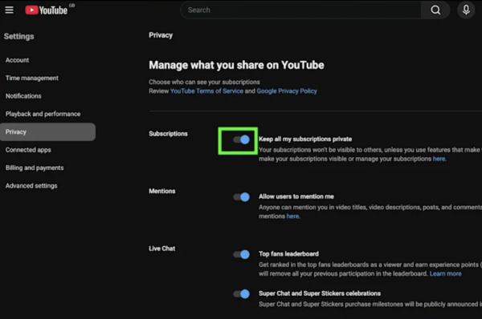The image size is (482, 319).
Task: Open Advanced settings
Action: point(31,186)
